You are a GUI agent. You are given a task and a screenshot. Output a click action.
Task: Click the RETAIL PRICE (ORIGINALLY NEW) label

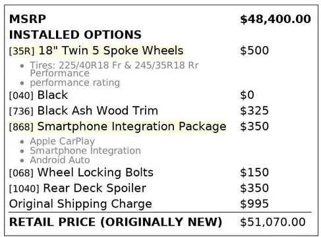coord(115,222)
